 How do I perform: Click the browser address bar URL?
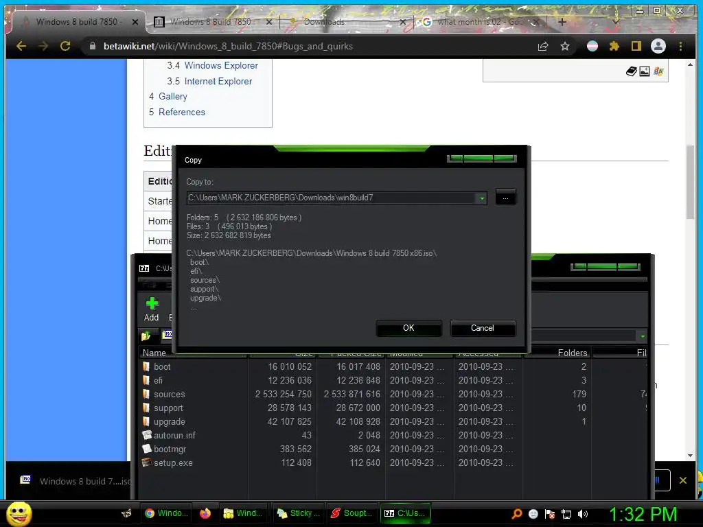[x=228, y=46]
